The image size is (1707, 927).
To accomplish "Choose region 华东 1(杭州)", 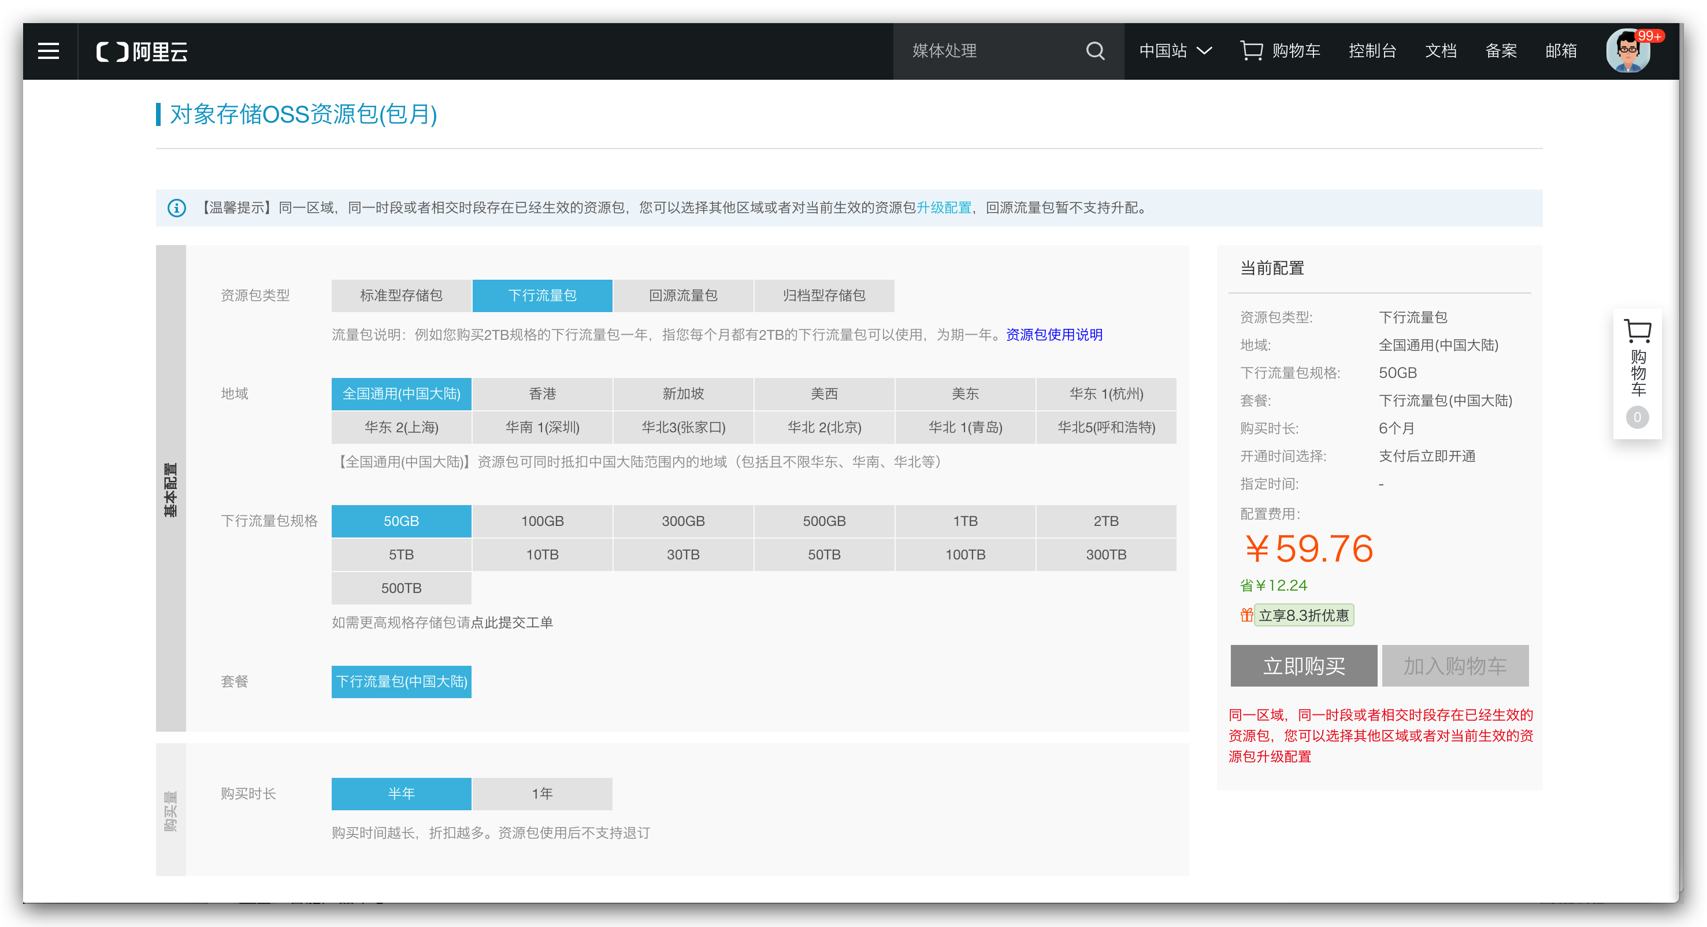I will 1106,394.
